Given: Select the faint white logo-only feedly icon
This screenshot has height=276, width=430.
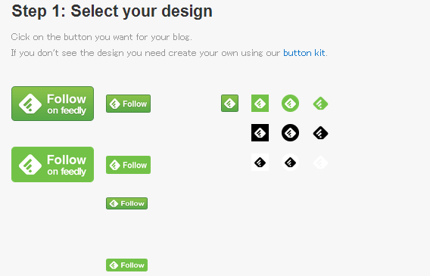Looking at the screenshot, I should 320,163.
